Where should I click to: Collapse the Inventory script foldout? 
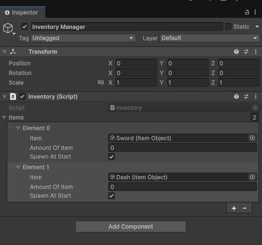[4, 96]
